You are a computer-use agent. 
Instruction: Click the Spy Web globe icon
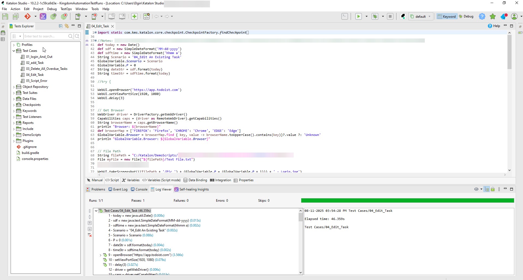pos(53,16)
